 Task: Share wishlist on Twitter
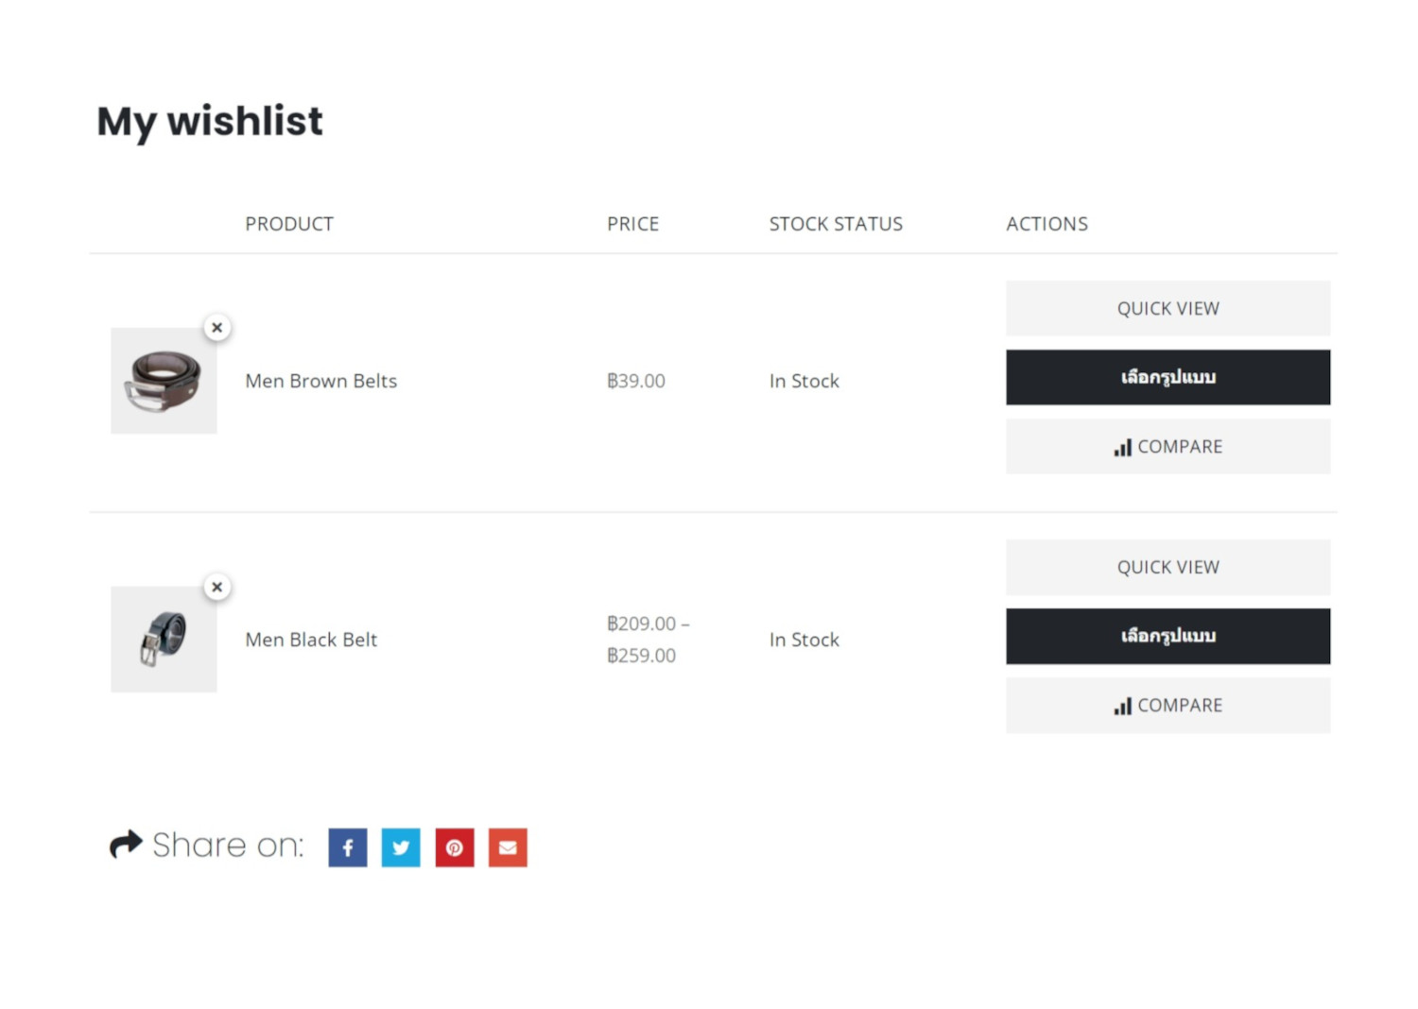pos(401,847)
